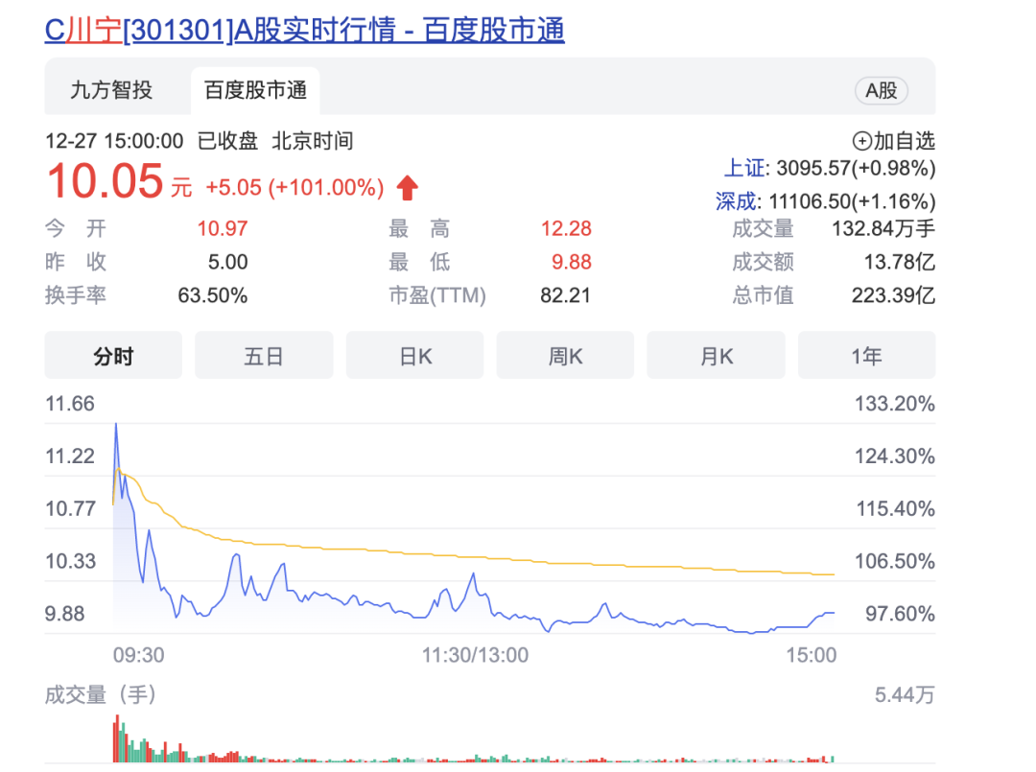Switch chart to 周K view

(x=565, y=355)
